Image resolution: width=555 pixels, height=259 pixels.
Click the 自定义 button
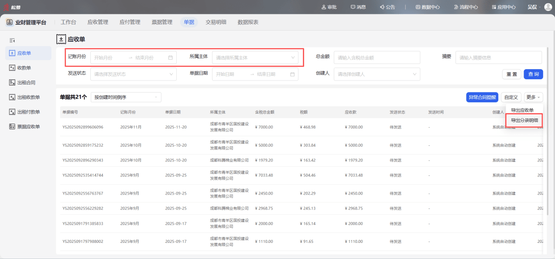[511, 97]
